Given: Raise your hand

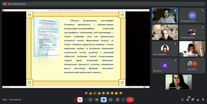Looking at the screenshot, I should [x=118, y=100].
